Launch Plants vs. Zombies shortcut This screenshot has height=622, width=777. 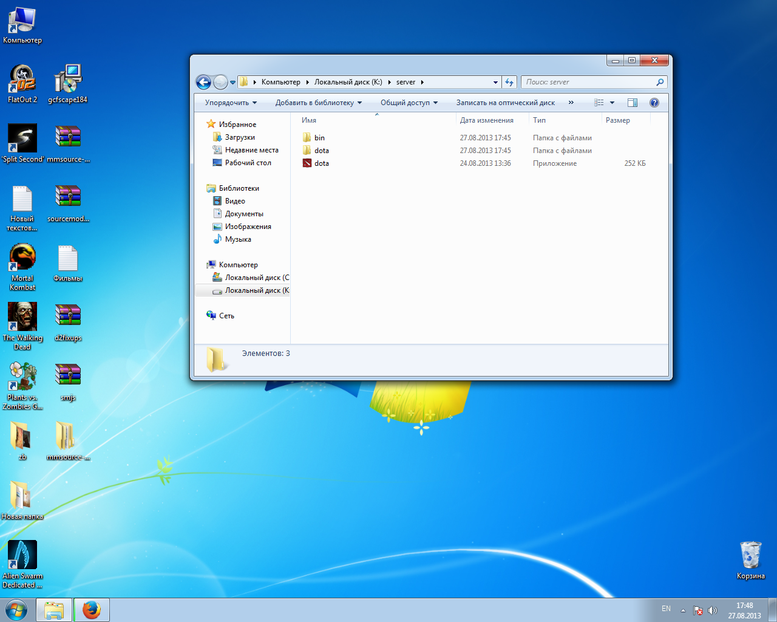22,386
